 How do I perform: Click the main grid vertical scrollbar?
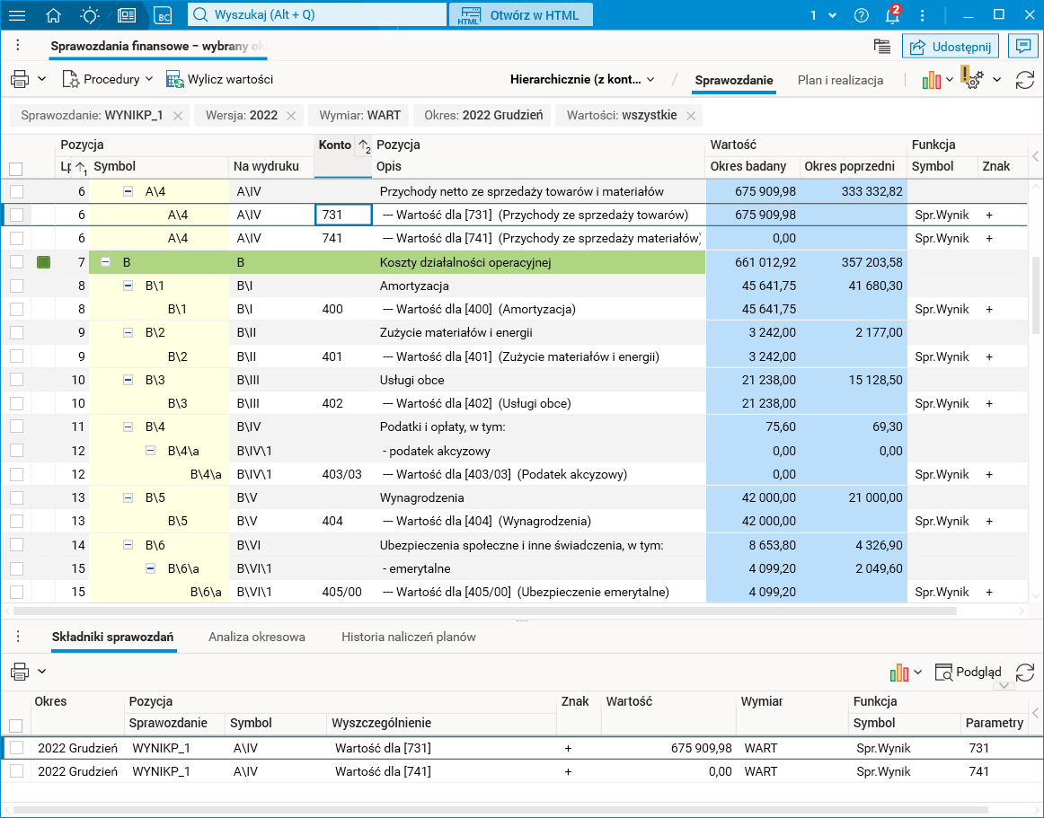(1035, 296)
